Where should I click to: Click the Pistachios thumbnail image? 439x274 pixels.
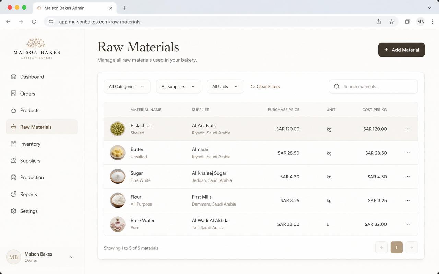118,129
